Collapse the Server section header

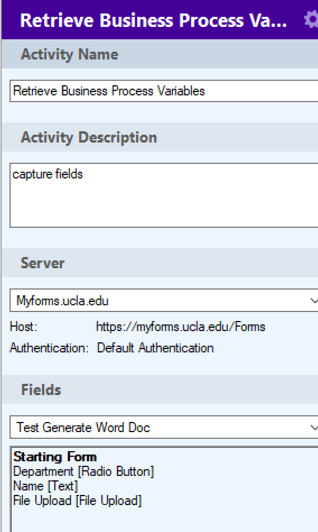(x=160, y=263)
